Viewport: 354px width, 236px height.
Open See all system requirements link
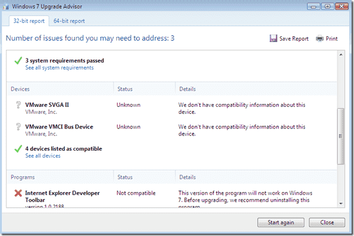click(x=59, y=68)
